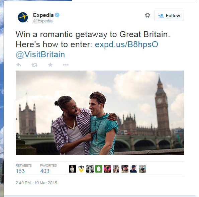Retweet this Expedia tweet
Screen dimensions: 199x197
click(34, 65)
